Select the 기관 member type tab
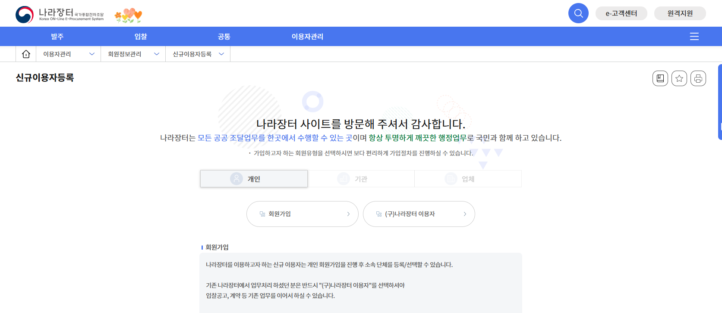This screenshot has height=313, width=722. coord(361,179)
